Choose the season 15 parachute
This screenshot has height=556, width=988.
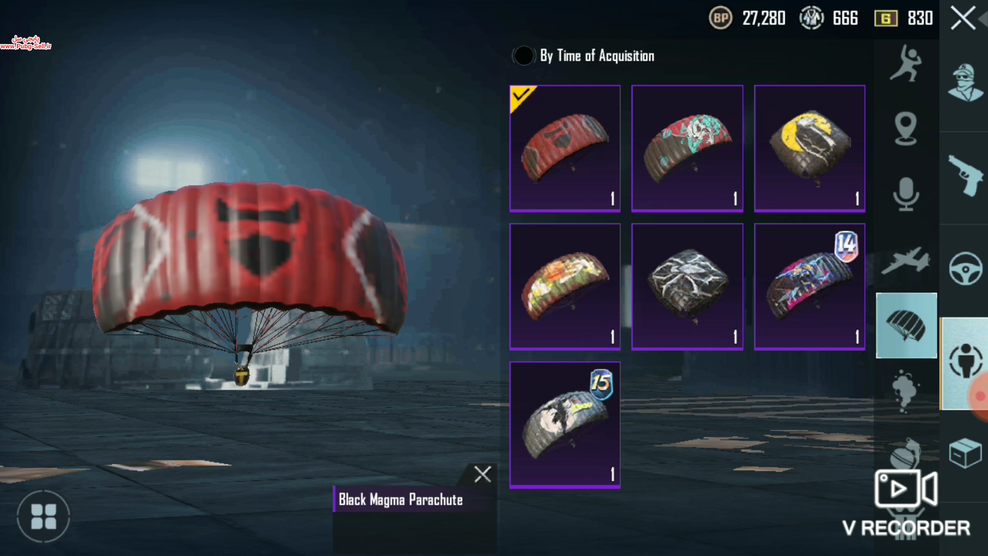[565, 425]
